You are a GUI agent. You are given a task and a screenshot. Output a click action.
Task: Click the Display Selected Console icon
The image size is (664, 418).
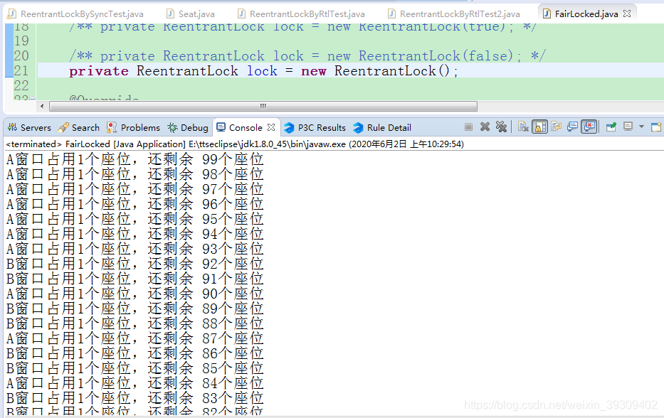click(x=628, y=127)
